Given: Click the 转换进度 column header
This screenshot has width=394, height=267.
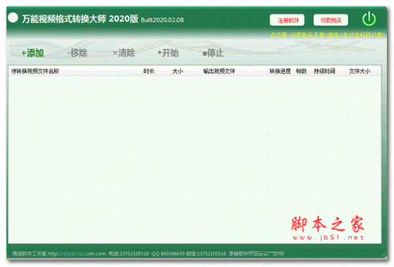Looking at the screenshot, I should tap(280, 71).
